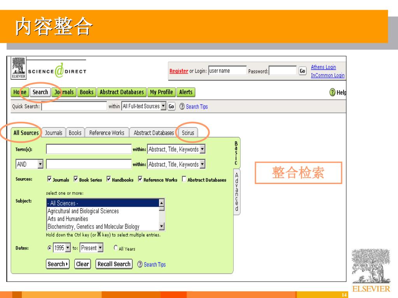Open the Reference Works tab
This screenshot has width=398, height=298.
pos(107,133)
